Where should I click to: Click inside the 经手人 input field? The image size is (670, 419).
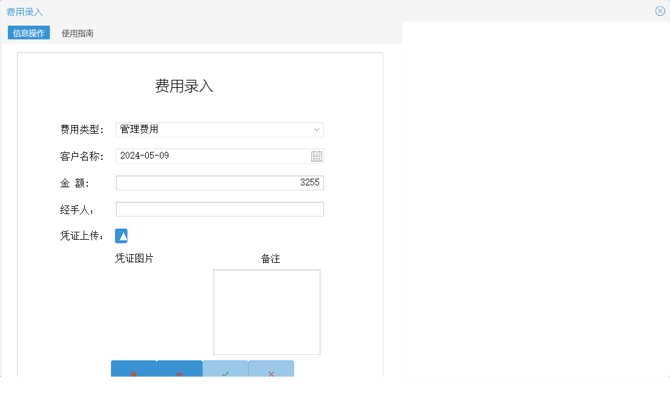click(x=220, y=209)
